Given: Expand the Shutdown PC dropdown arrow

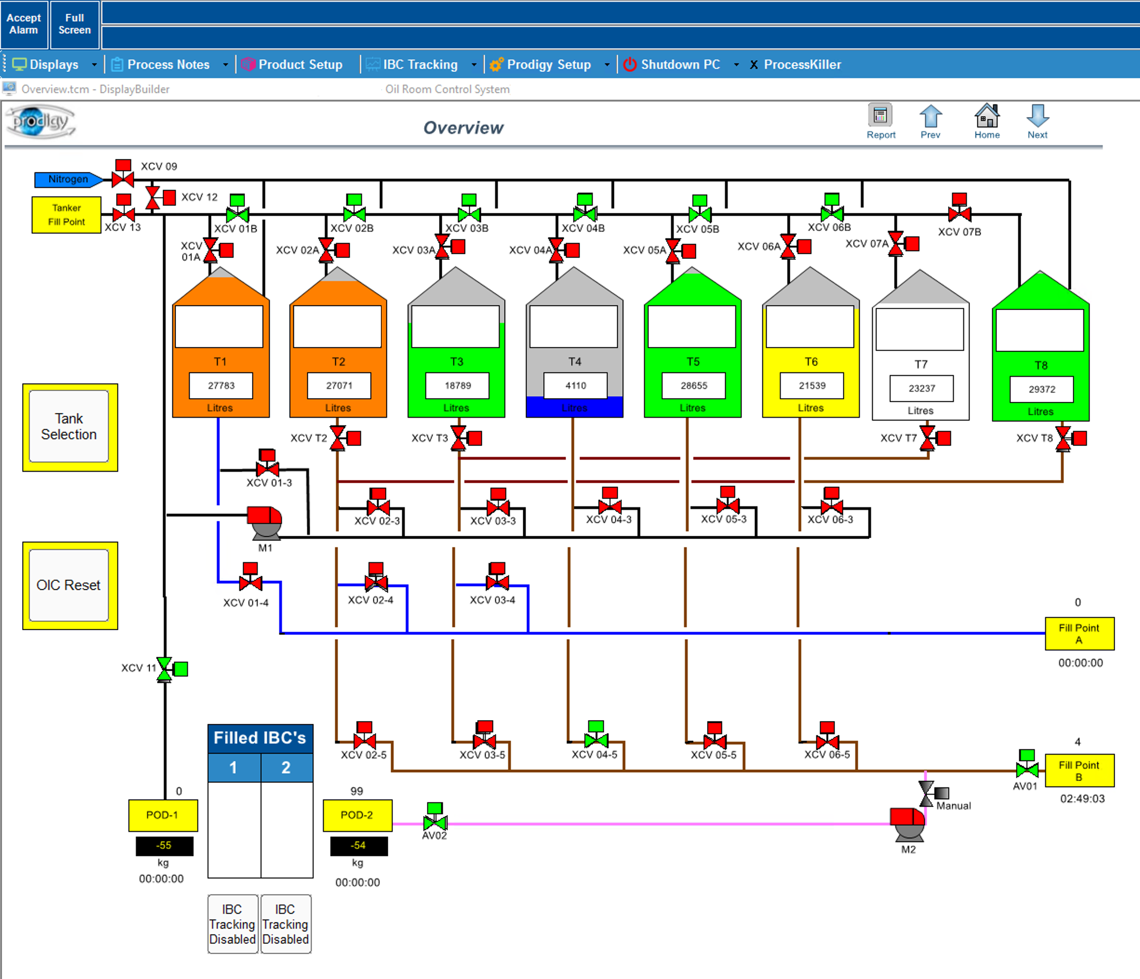Looking at the screenshot, I should coord(736,65).
